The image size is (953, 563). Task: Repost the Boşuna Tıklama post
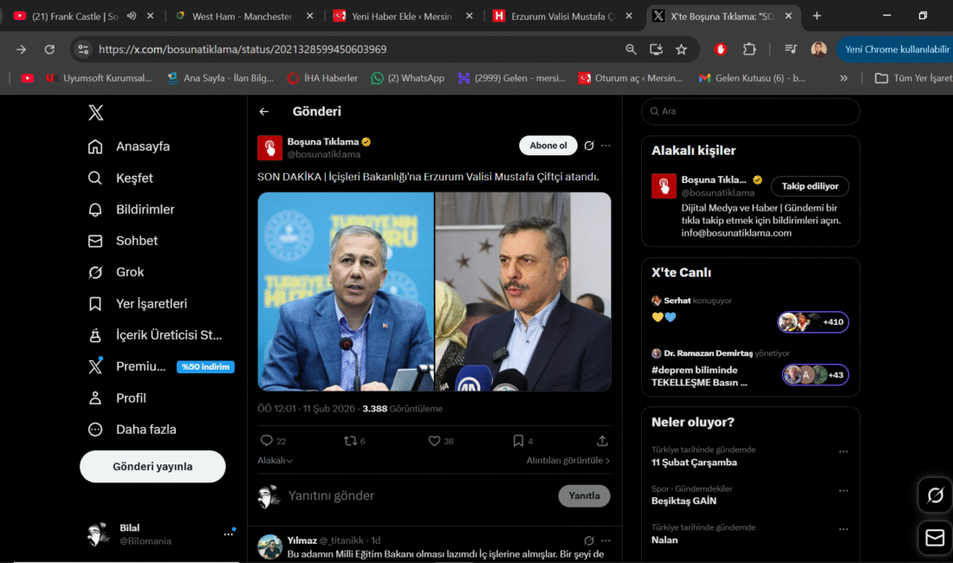click(x=351, y=441)
